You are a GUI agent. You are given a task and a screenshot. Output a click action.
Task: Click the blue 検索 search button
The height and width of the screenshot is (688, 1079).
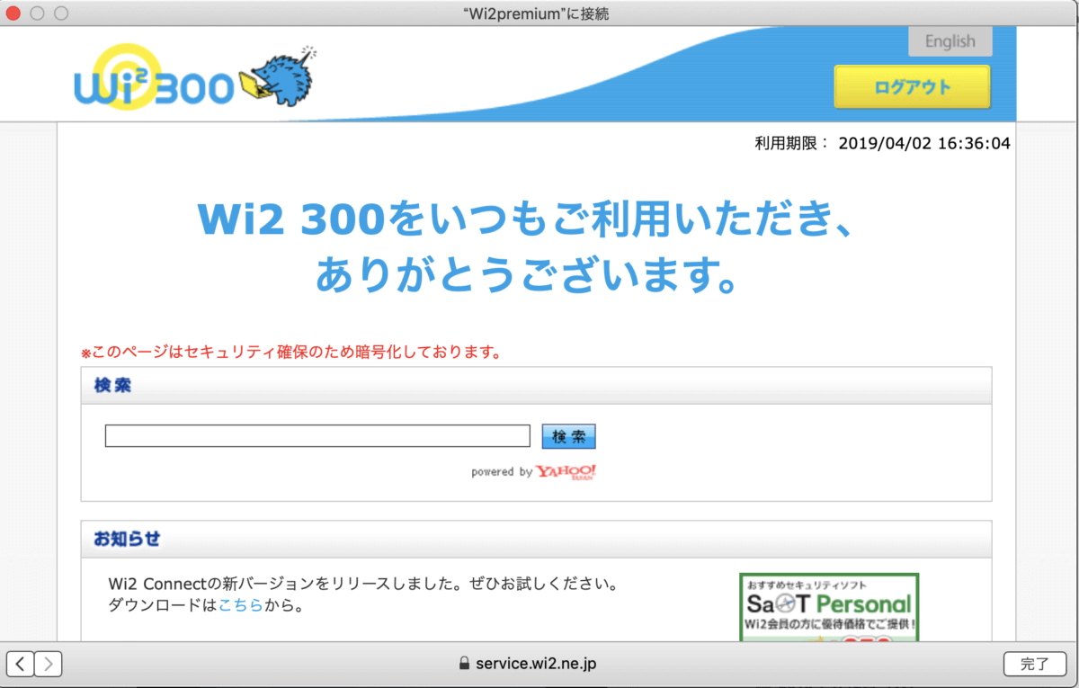point(569,436)
